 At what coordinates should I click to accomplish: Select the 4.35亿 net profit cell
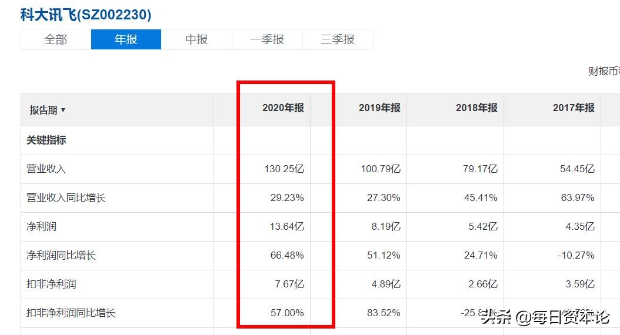pyautogui.click(x=580, y=227)
